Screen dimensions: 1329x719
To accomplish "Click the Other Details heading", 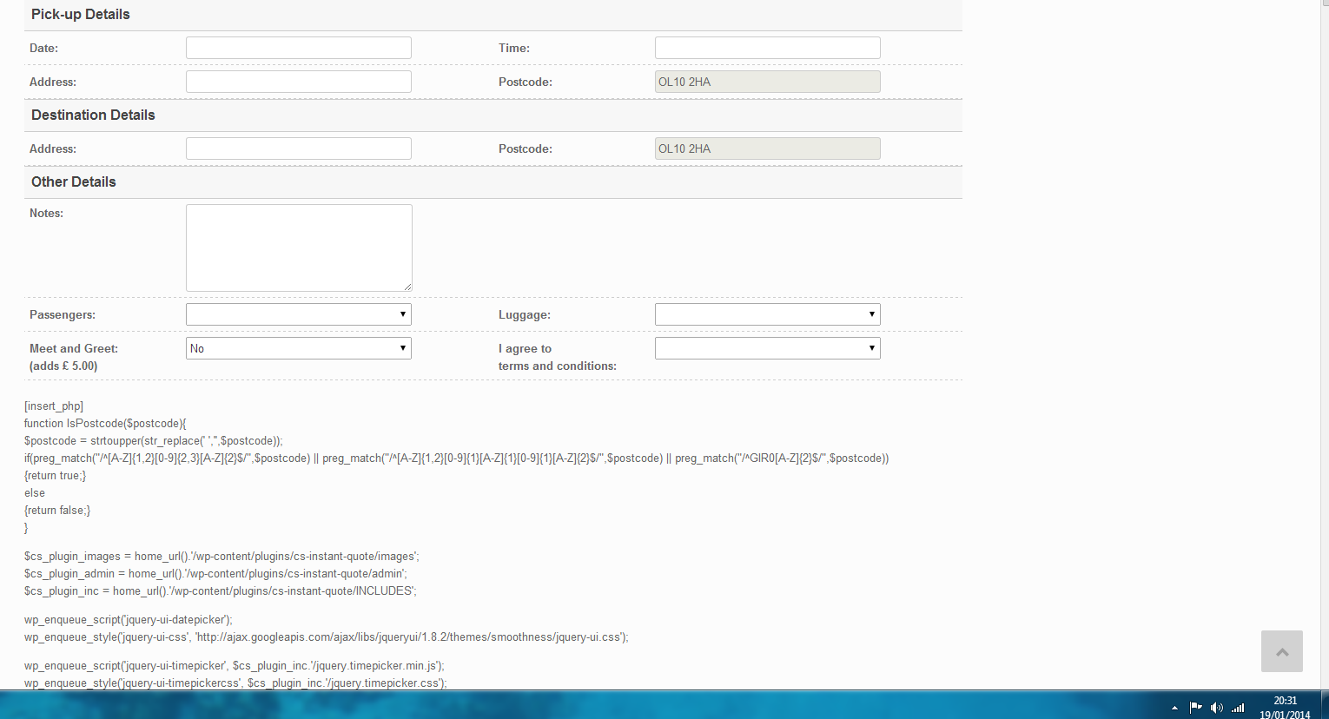I will pos(74,182).
